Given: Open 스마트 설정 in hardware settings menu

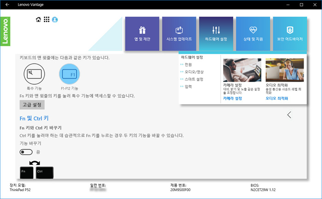Looking at the screenshot, I should (x=194, y=79).
